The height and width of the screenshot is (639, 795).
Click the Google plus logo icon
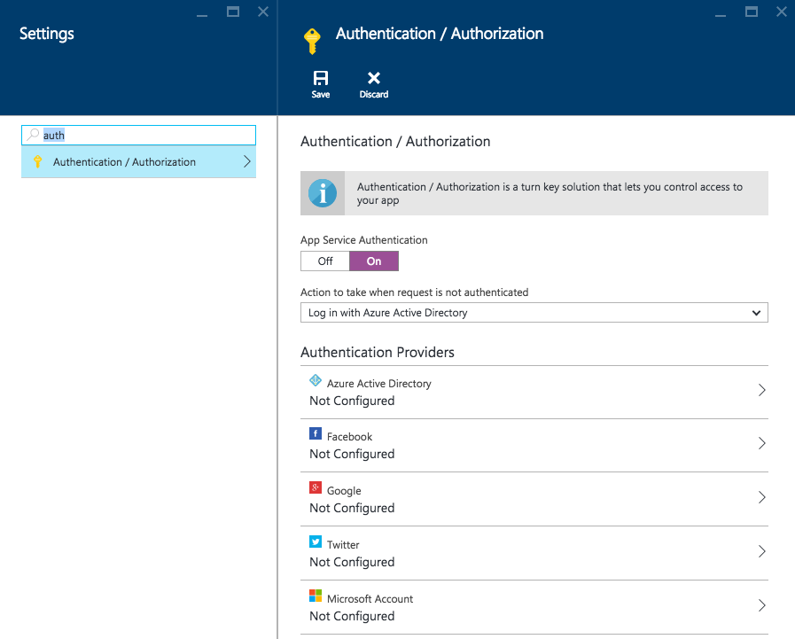pos(316,487)
